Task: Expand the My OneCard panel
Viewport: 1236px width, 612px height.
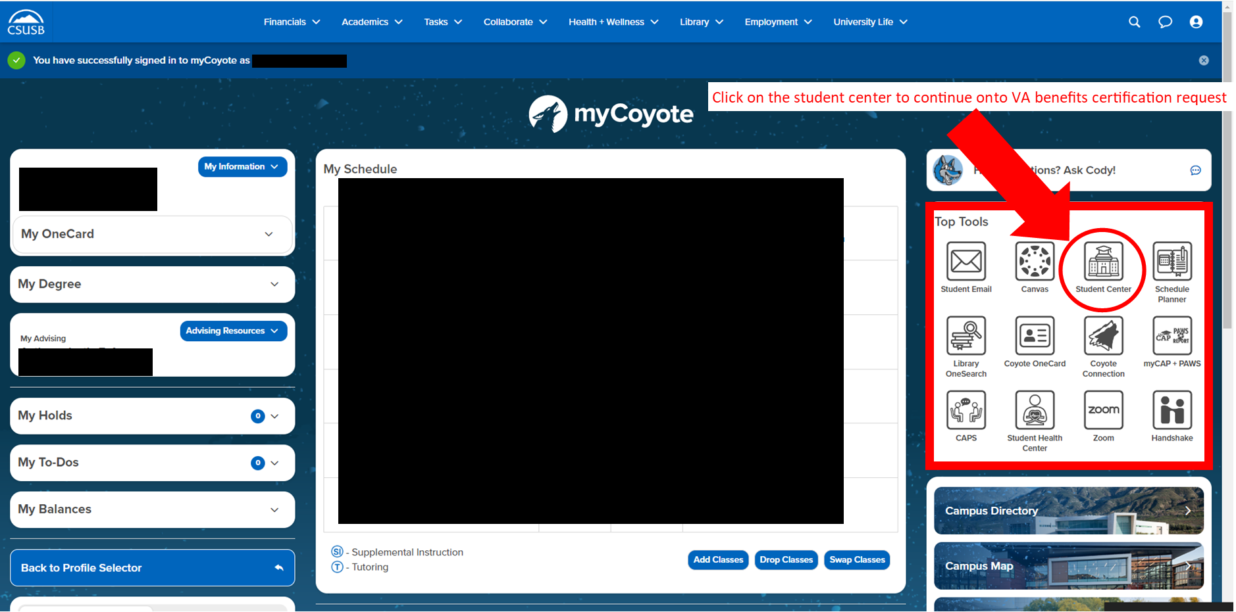Action: point(151,234)
